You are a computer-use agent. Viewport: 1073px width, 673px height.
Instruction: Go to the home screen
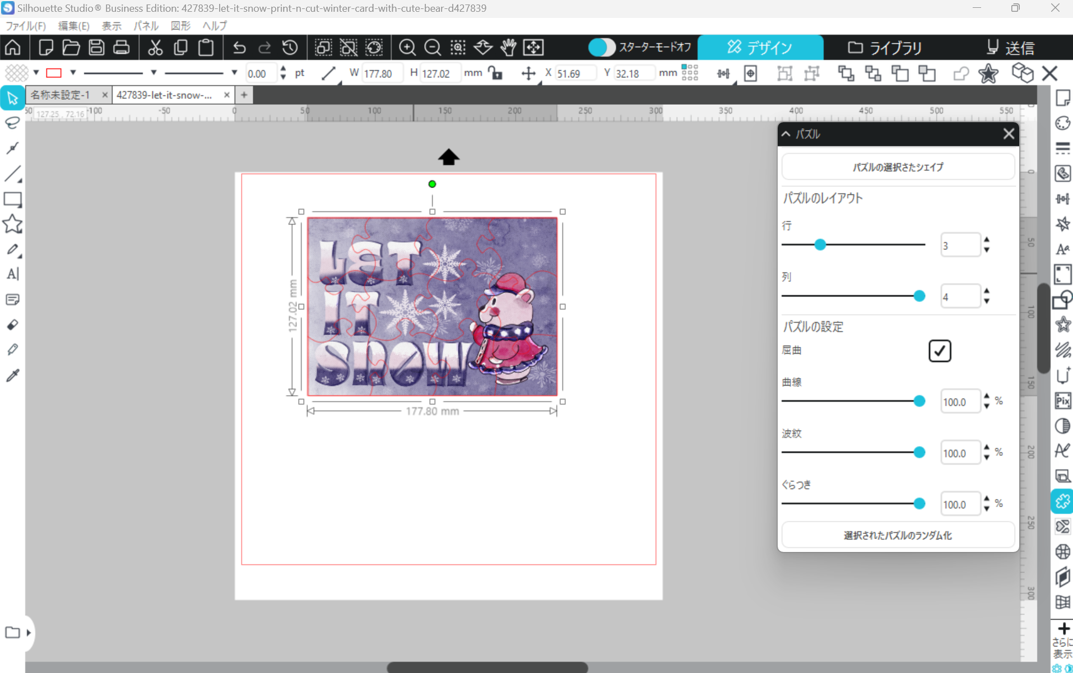point(12,48)
